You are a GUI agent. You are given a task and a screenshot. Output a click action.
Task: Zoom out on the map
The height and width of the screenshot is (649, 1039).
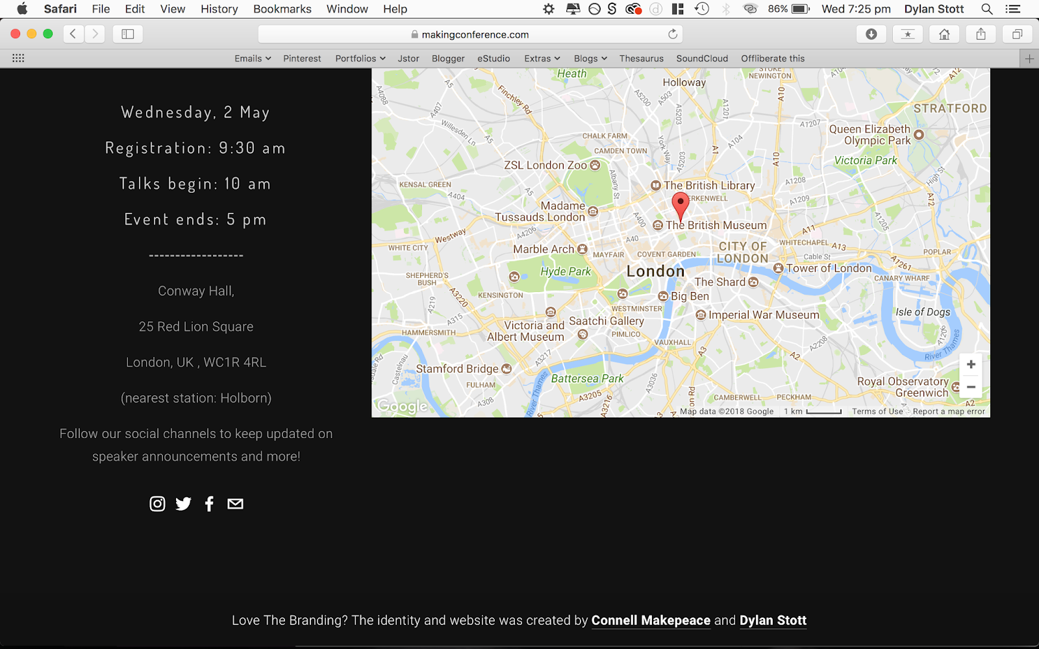point(971,387)
